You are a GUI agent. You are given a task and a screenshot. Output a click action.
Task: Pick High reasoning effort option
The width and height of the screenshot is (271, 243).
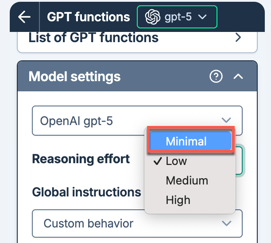178,200
